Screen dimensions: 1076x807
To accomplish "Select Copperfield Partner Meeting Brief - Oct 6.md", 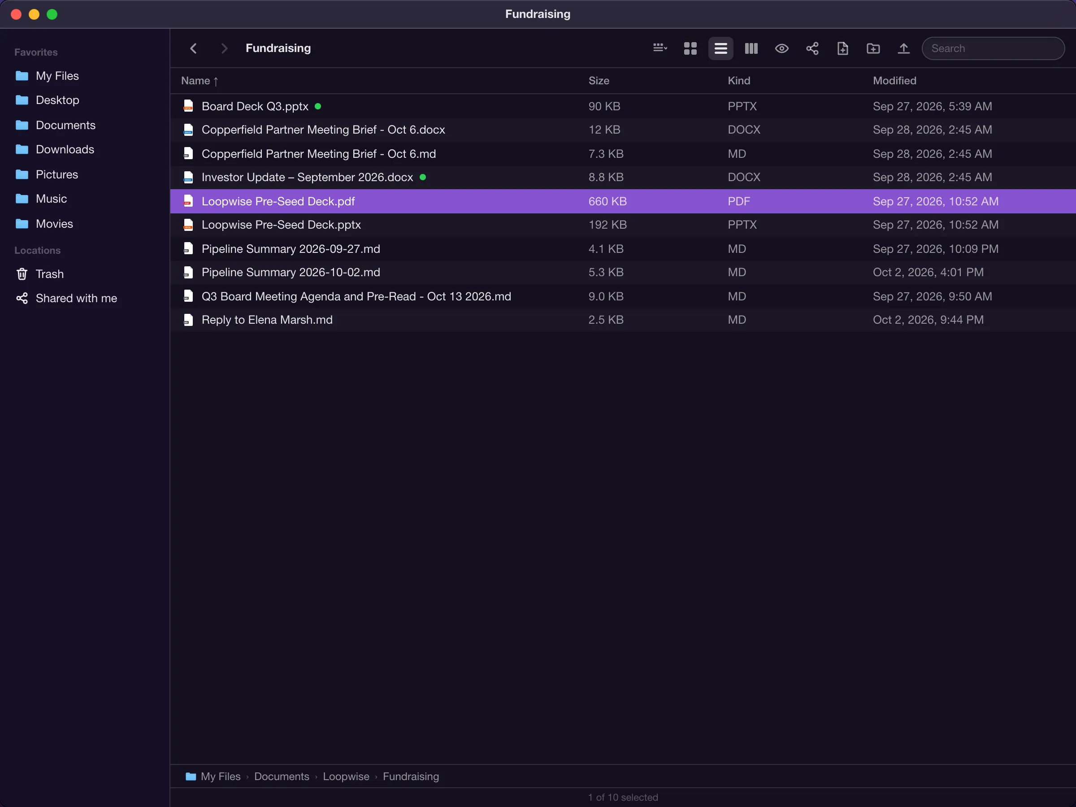I will pos(623,154).
